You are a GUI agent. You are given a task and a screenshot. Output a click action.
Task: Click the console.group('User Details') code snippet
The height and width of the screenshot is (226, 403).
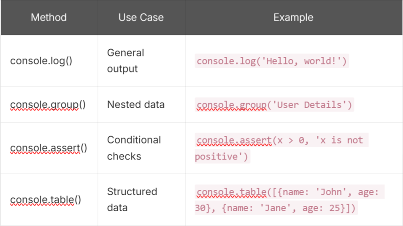(x=274, y=104)
